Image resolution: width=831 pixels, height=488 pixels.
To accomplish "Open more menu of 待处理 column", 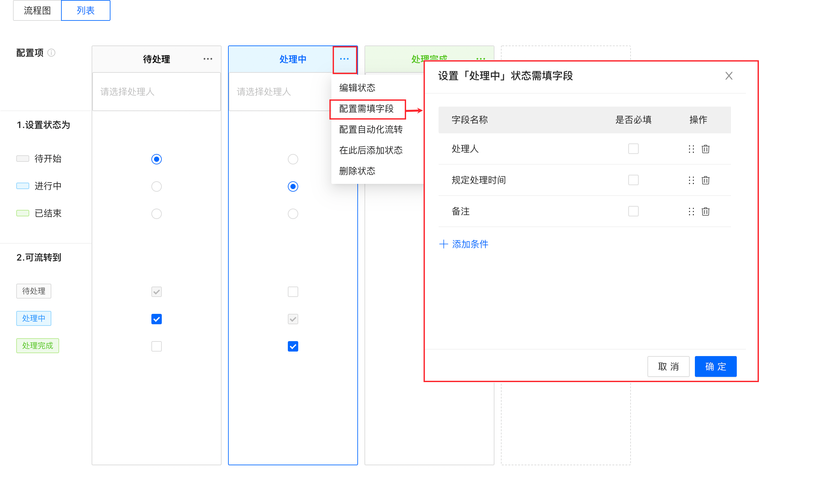I will click(208, 59).
